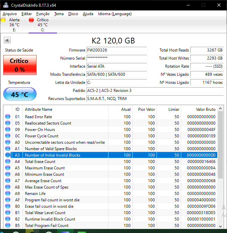
Task: Click the masked Número Serial field
Action: coord(117,58)
